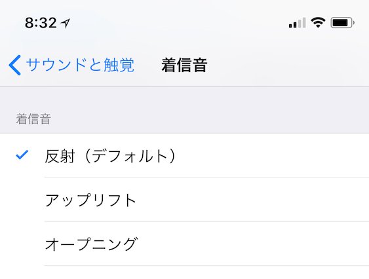Tap the blue back chevron arrow
Viewport: 369px width, 279px height.
[x=15, y=65]
